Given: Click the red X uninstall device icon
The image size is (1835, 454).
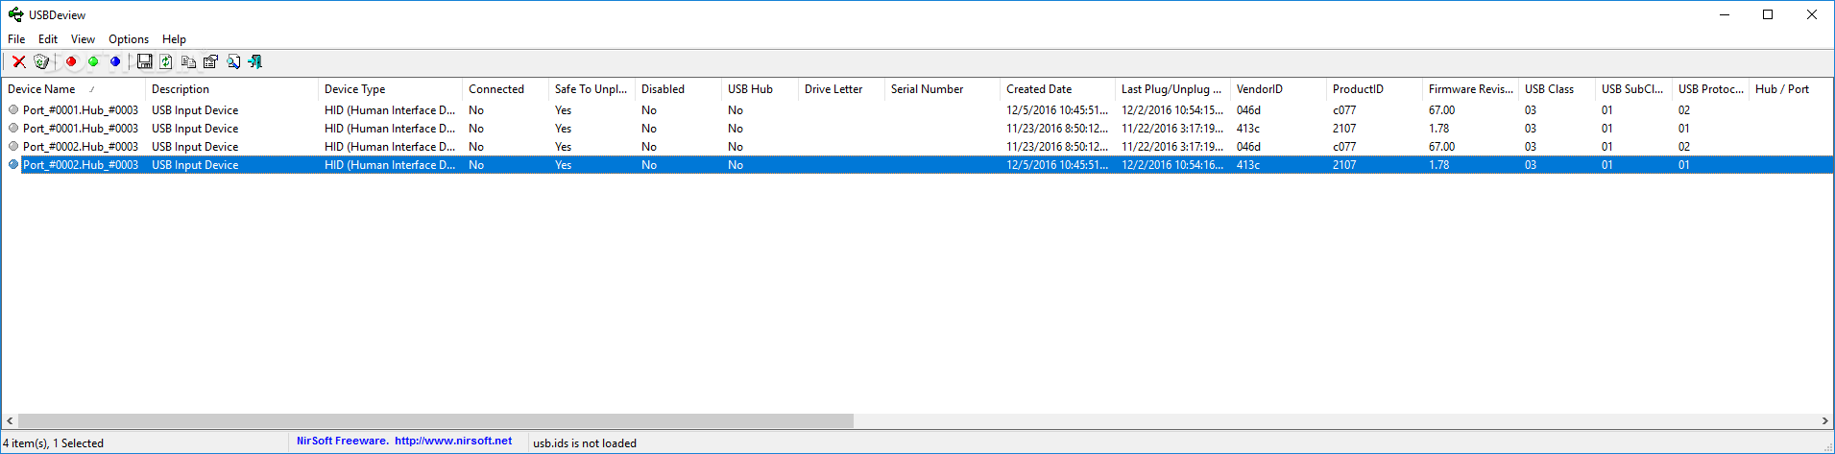Looking at the screenshot, I should [18, 61].
